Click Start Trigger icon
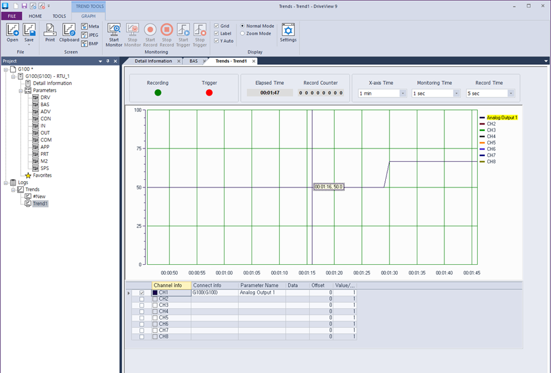Image resolution: width=551 pixels, height=373 pixels. coord(183,35)
